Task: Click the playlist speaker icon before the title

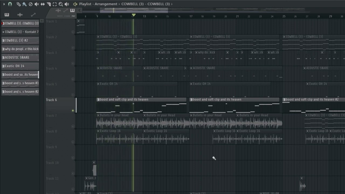Action: click(x=75, y=4)
